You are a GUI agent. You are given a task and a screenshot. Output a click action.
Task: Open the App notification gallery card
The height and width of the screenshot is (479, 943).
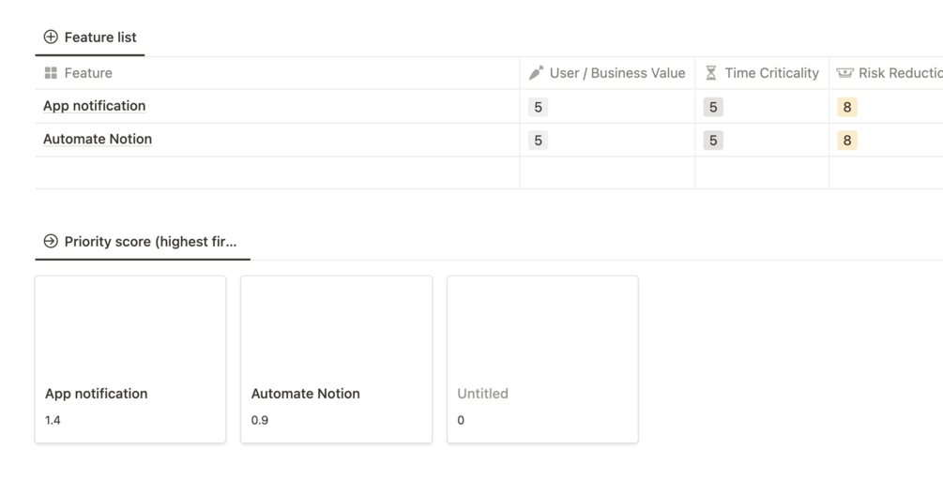[130, 359]
